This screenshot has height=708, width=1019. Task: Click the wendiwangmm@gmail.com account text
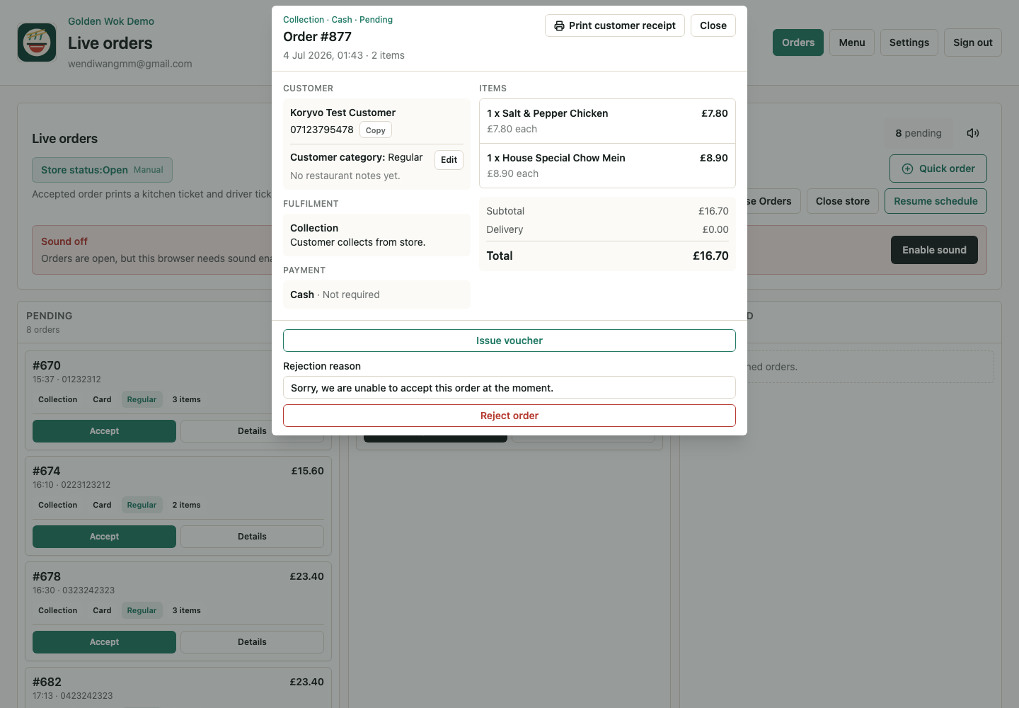click(x=130, y=64)
